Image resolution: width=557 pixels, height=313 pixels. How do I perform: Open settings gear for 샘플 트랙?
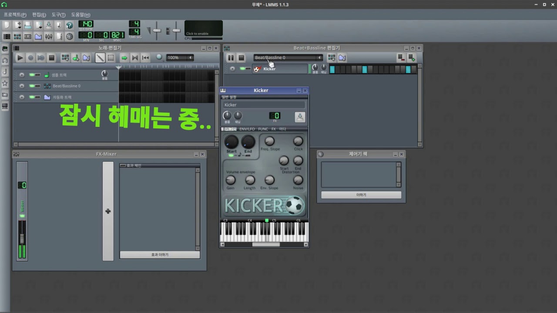pos(22,75)
